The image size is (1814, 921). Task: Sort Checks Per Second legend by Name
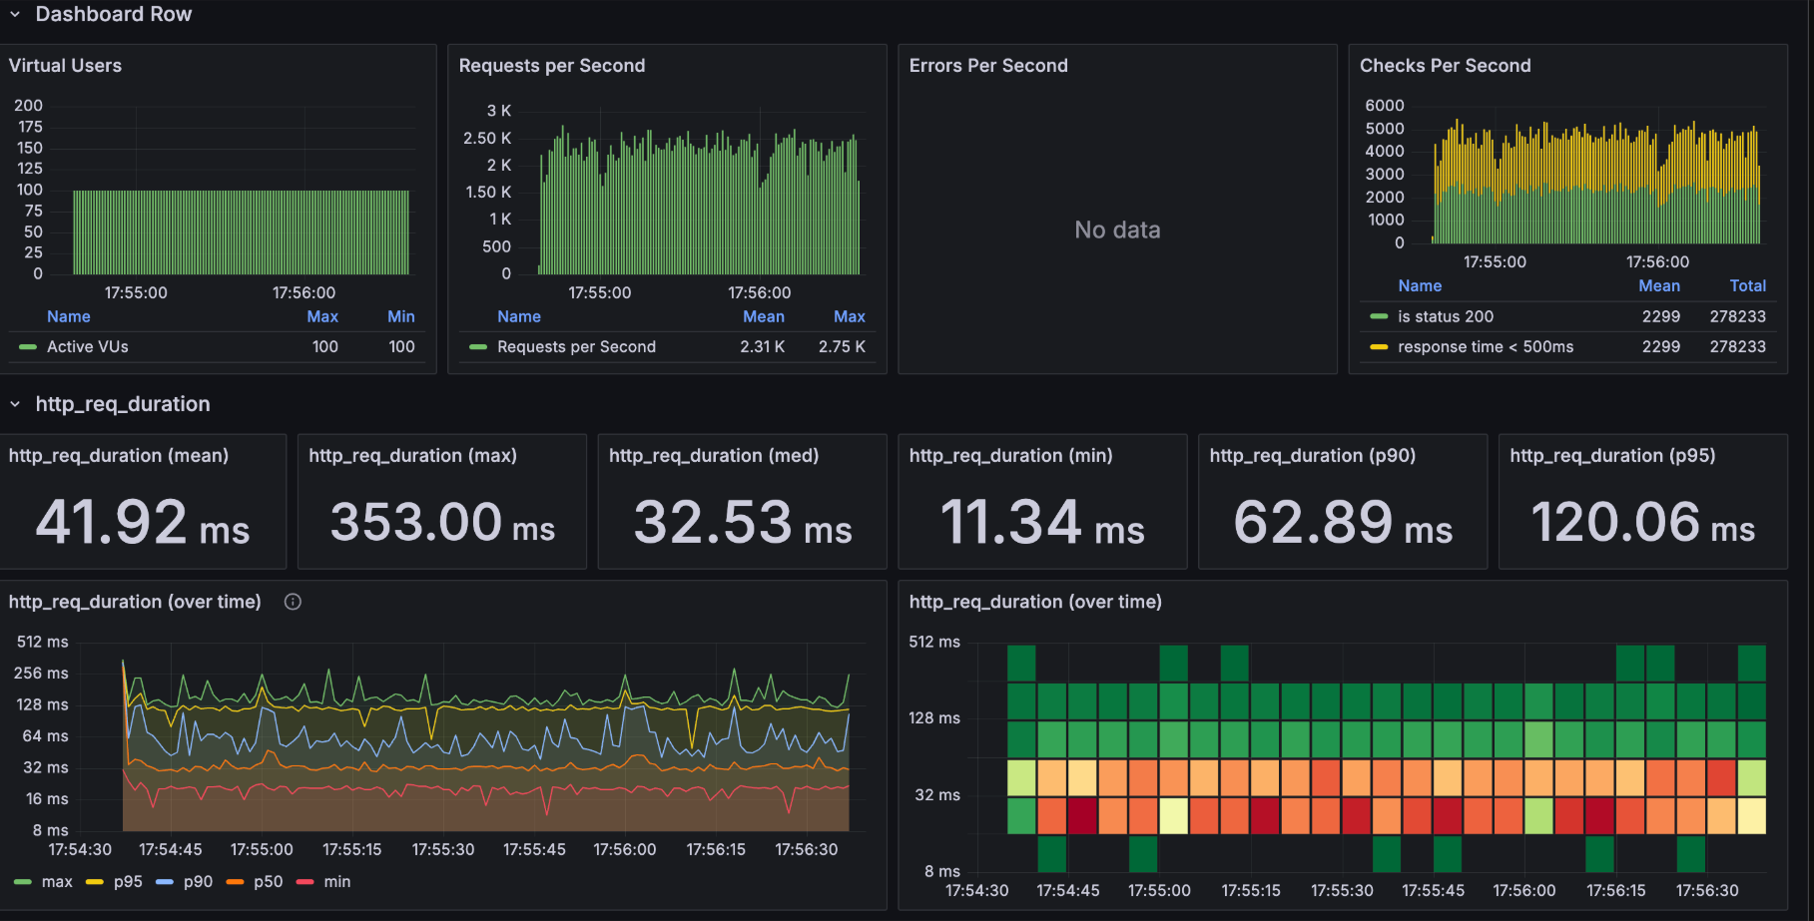coord(1420,285)
